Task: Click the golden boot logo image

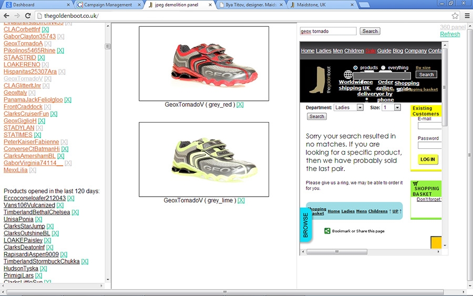Action: pyautogui.click(x=320, y=80)
